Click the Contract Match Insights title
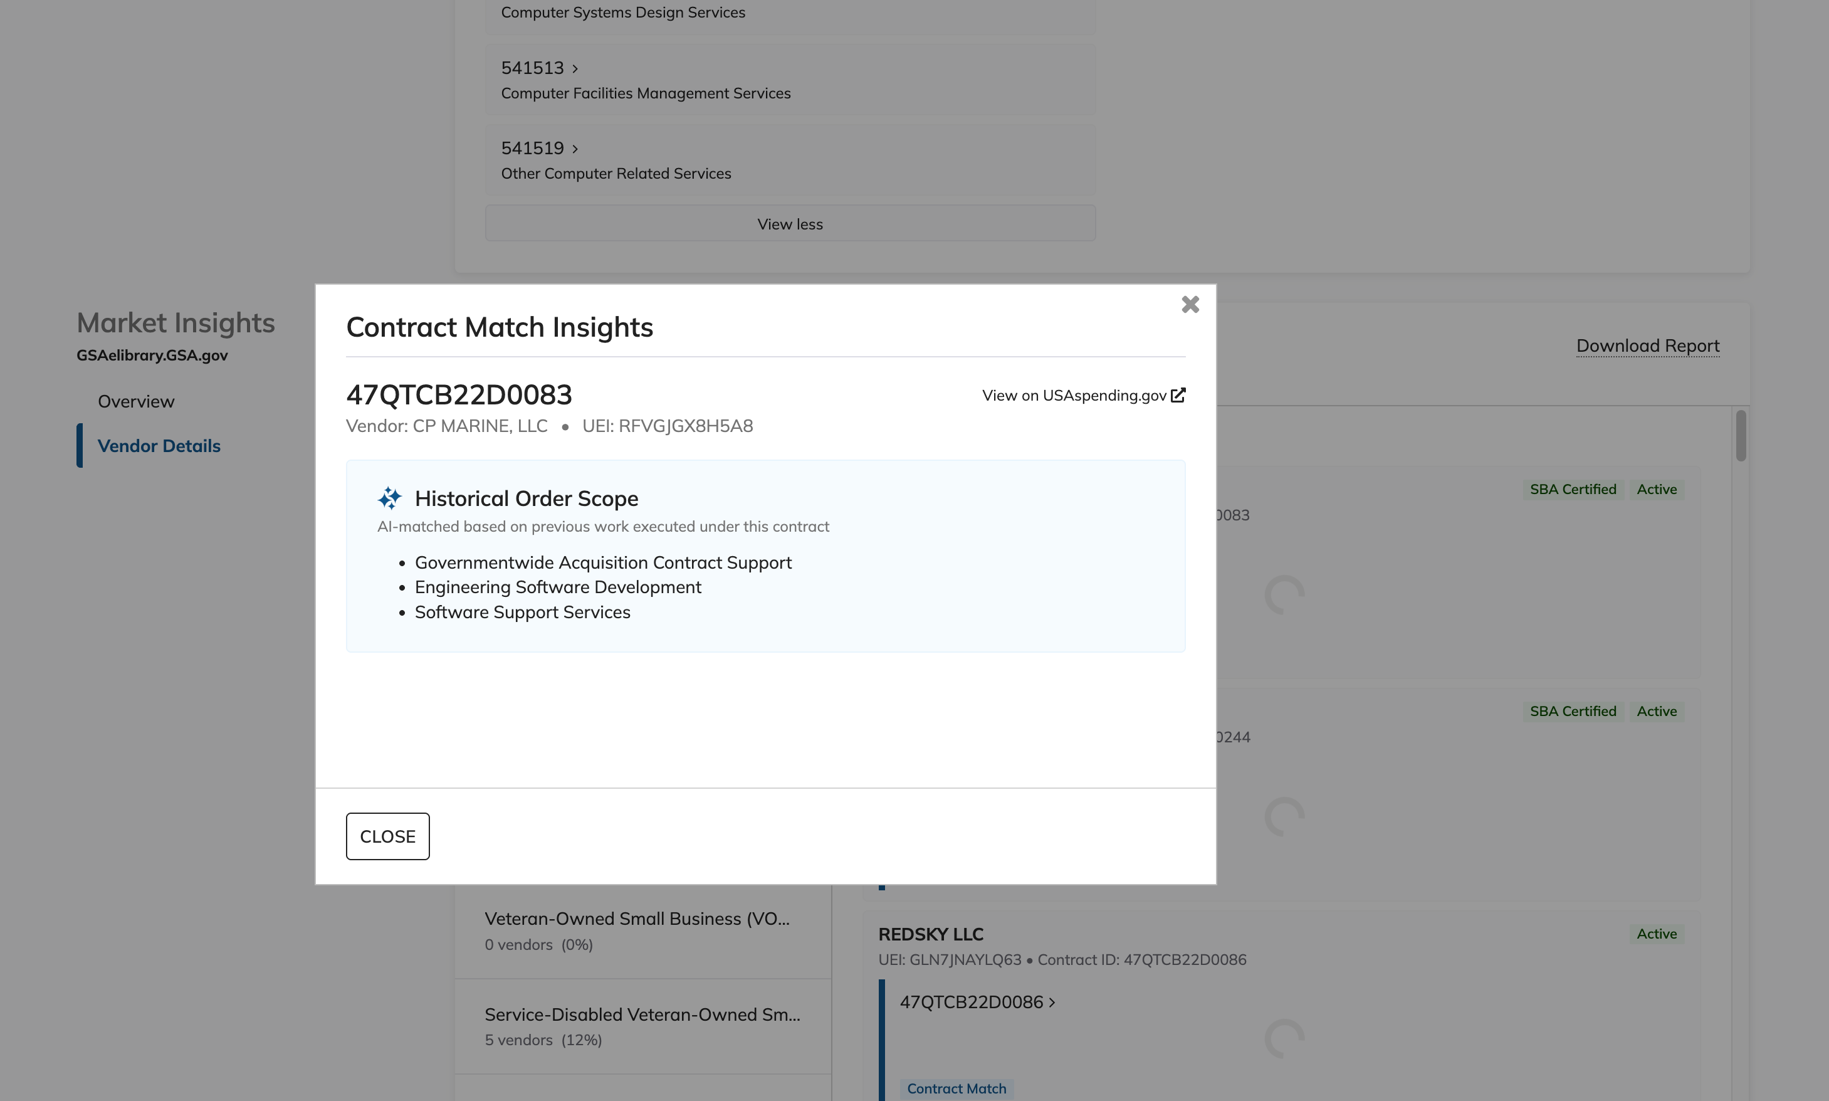This screenshot has width=1829, height=1101. pyautogui.click(x=499, y=327)
